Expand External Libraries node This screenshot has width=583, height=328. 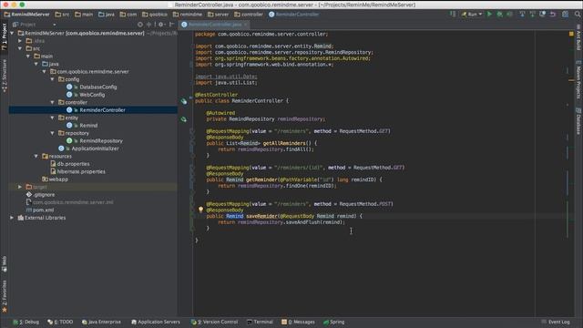point(12,218)
